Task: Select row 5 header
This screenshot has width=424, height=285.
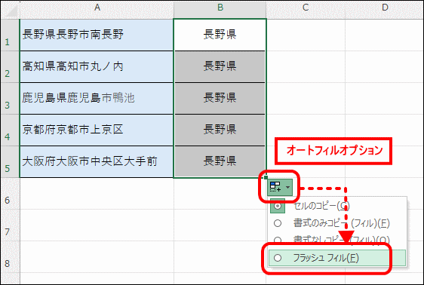Action: coord(10,162)
